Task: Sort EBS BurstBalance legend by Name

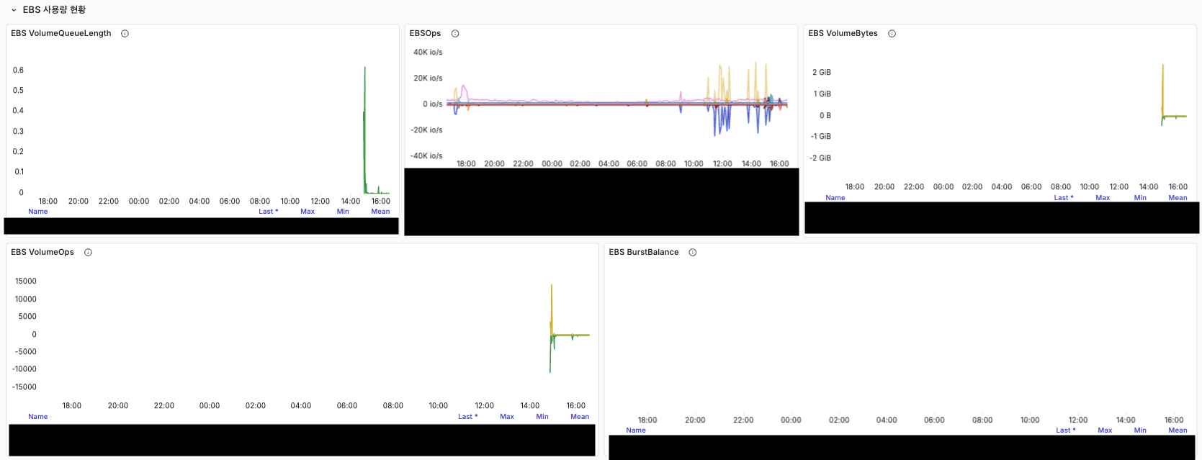Action: coord(636,430)
